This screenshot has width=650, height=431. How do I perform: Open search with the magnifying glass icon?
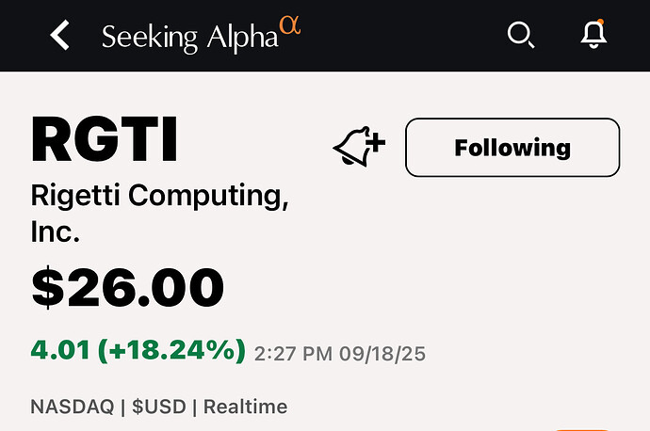tap(520, 35)
